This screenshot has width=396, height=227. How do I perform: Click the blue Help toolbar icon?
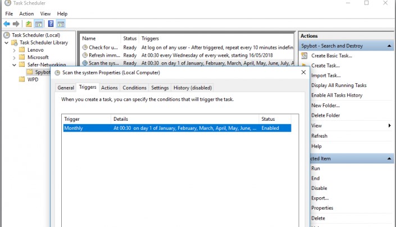(51, 24)
